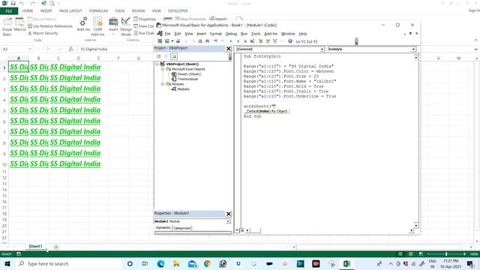
Task: Open the Module1 dropdown in Properties panel
Action: pyautogui.click(x=228, y=221)
